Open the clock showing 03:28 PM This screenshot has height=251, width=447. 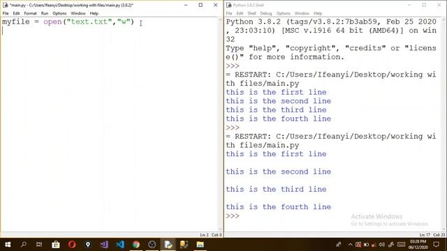coord(418,245)
